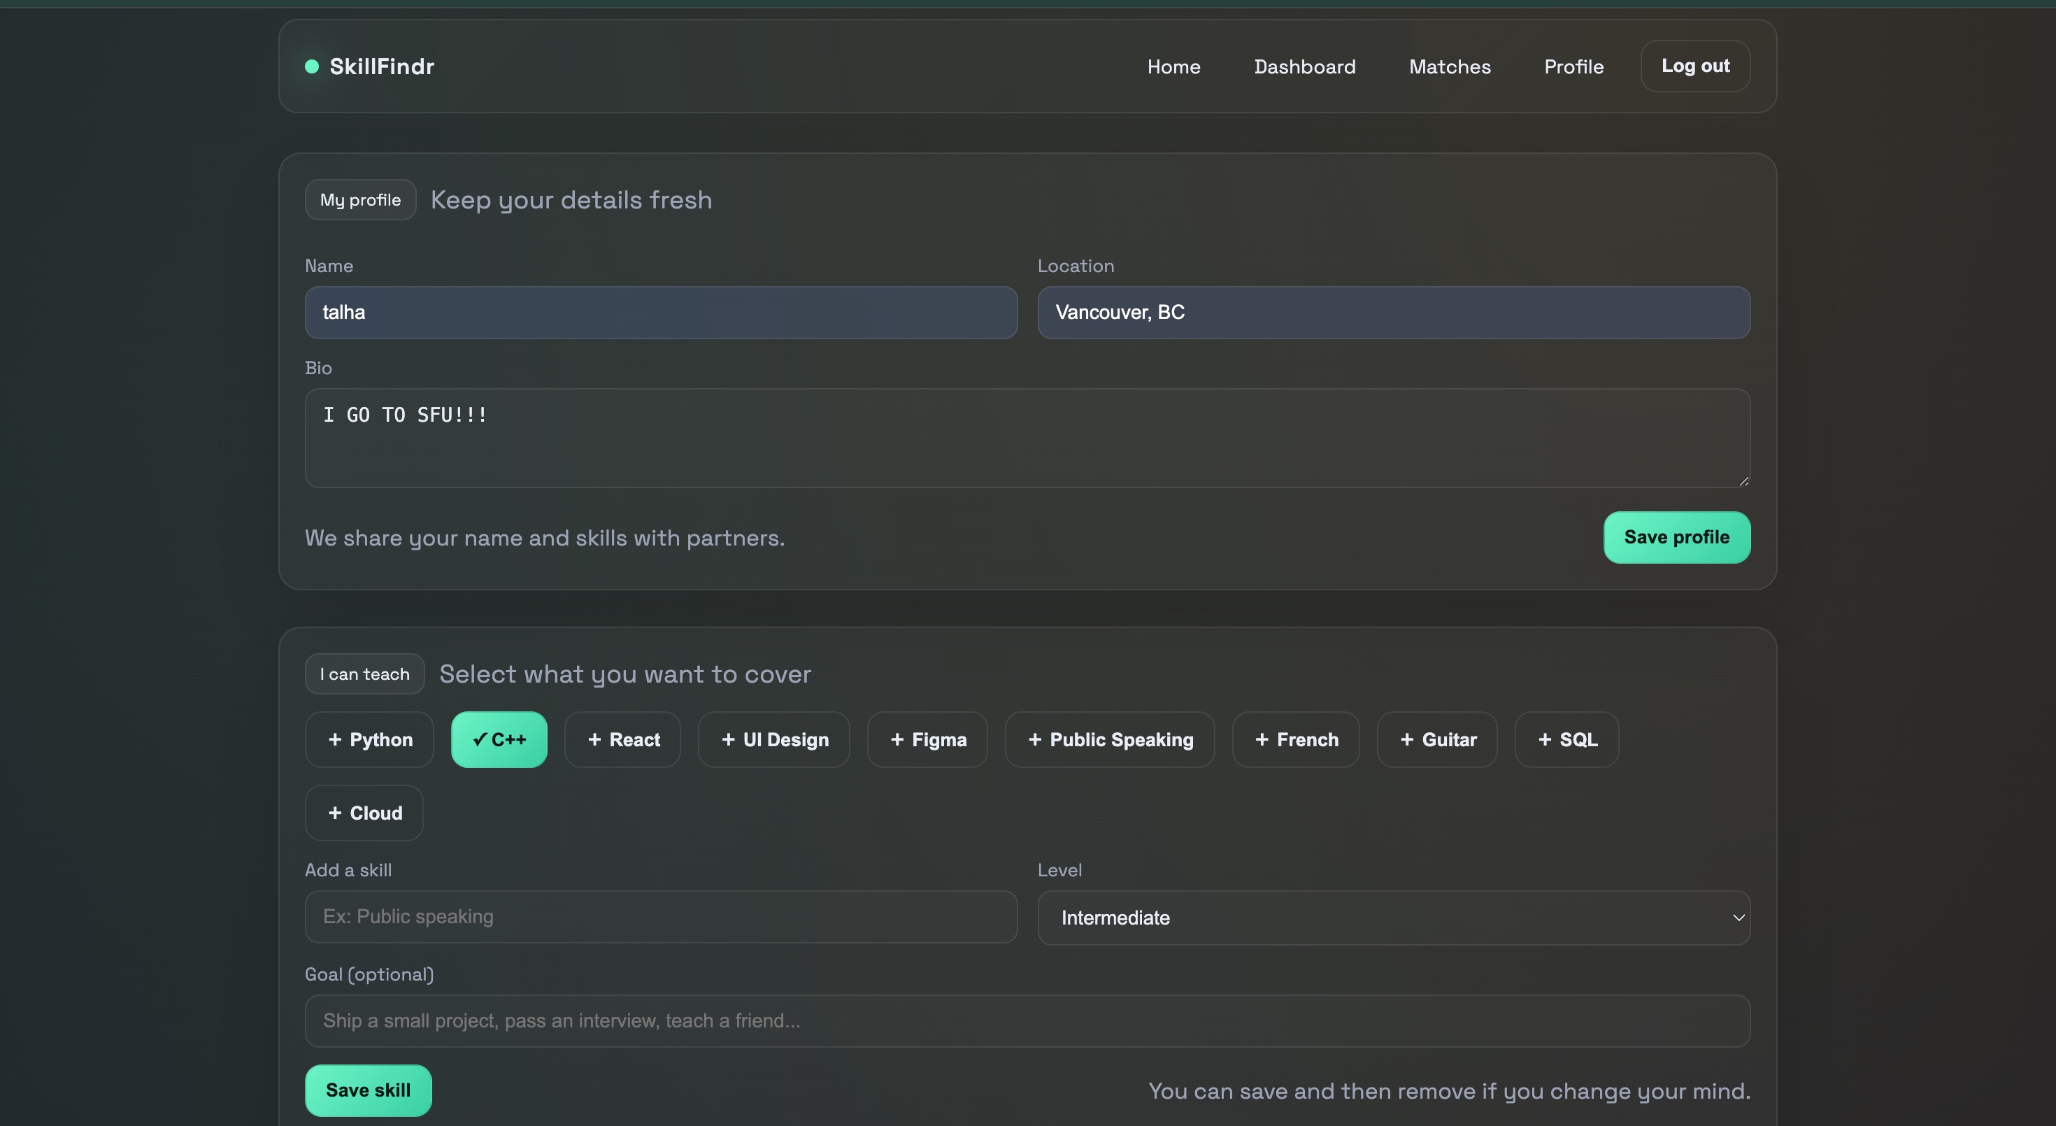Click the SkillFindr logo dot
The width and height of the screenshot is (2056, 1126).
pyautogui.click(x=312, y=66)
